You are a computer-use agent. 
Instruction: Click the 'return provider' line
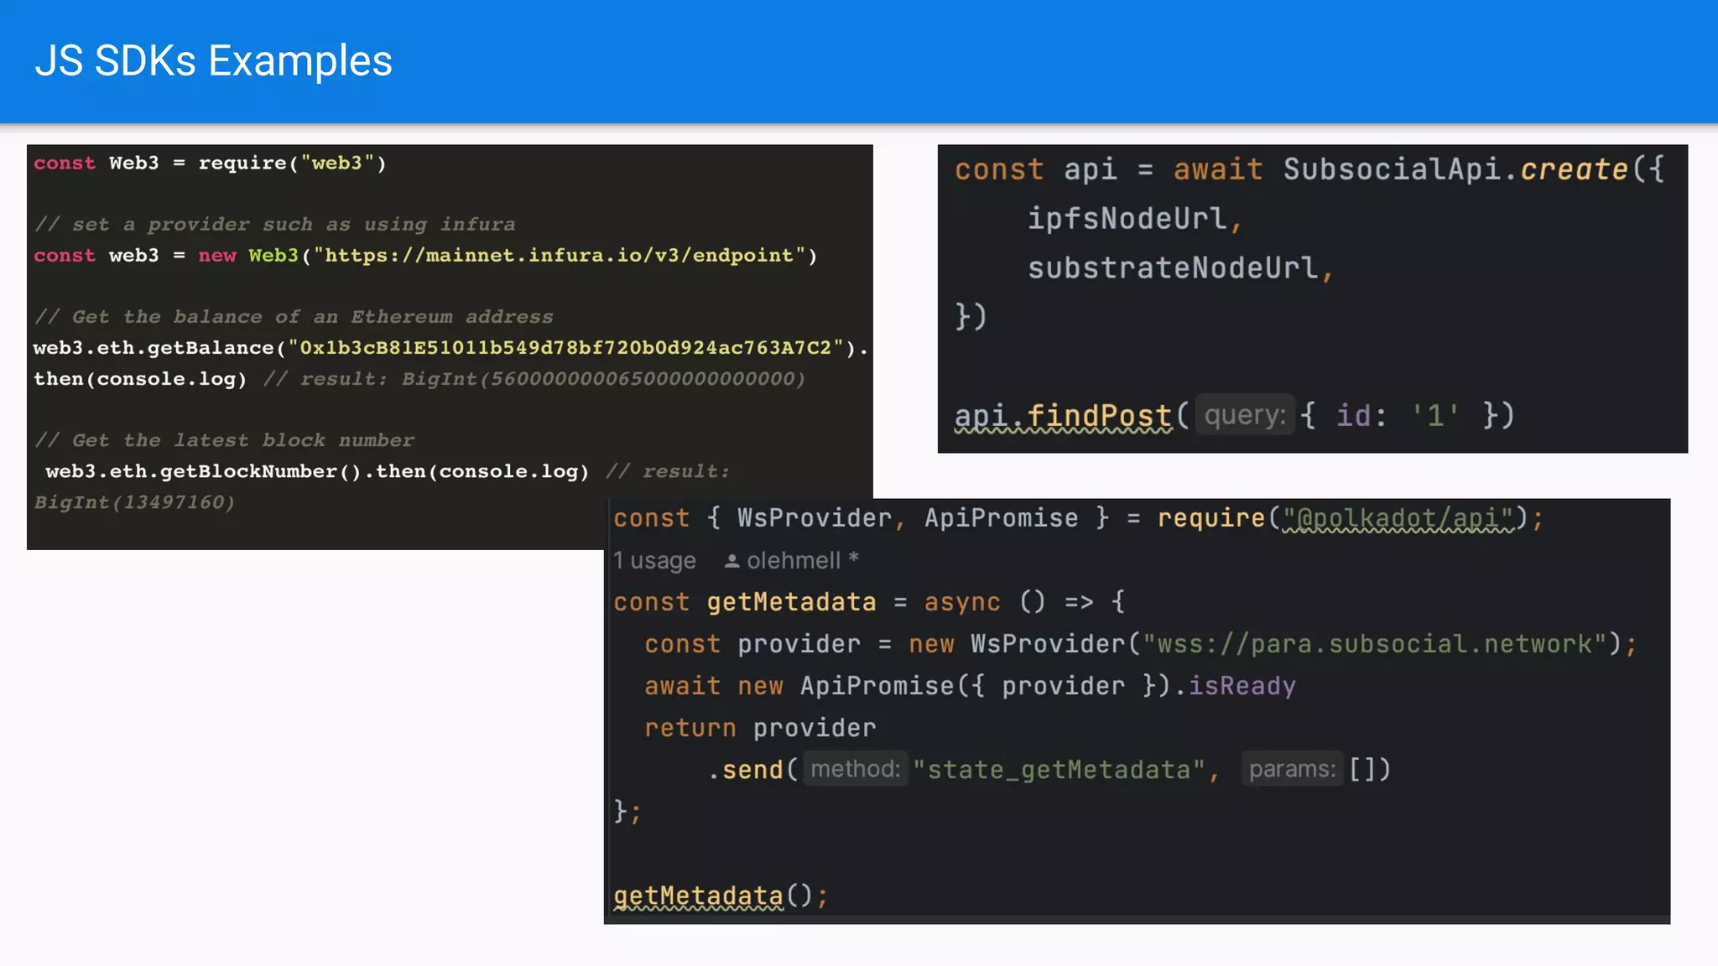tap(760, 727)
